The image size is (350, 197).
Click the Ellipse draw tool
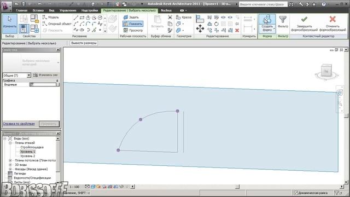pos(82,30)
